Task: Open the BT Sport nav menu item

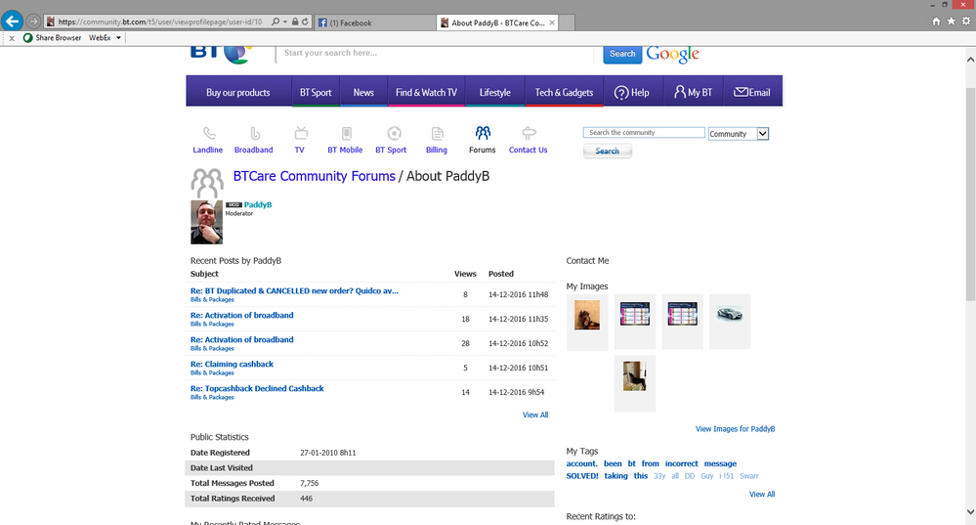Action: (x=316, y=92)
